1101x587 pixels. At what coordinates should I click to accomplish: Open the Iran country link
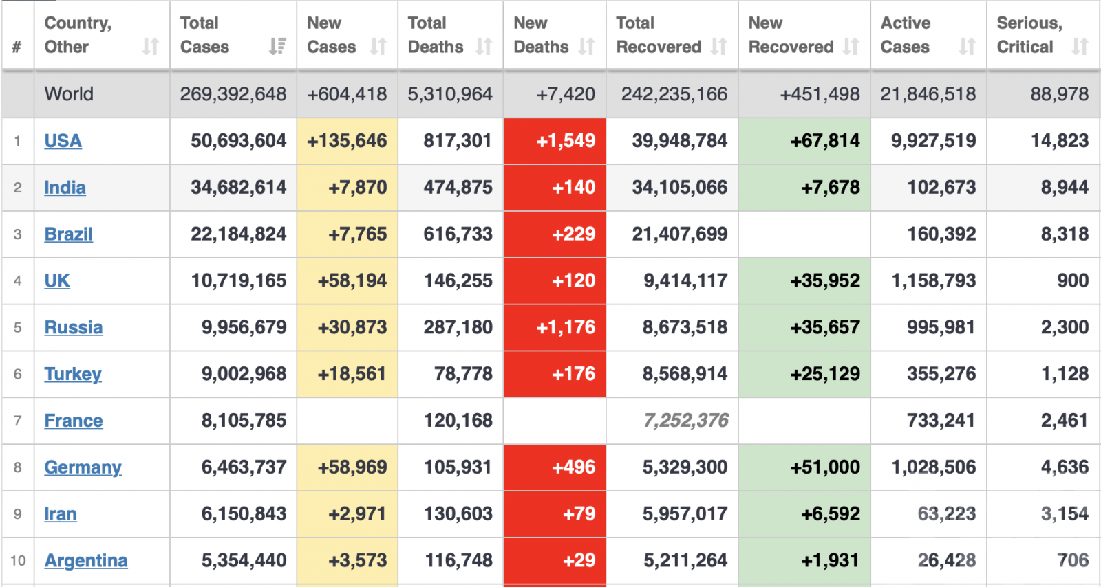[61, 514]
